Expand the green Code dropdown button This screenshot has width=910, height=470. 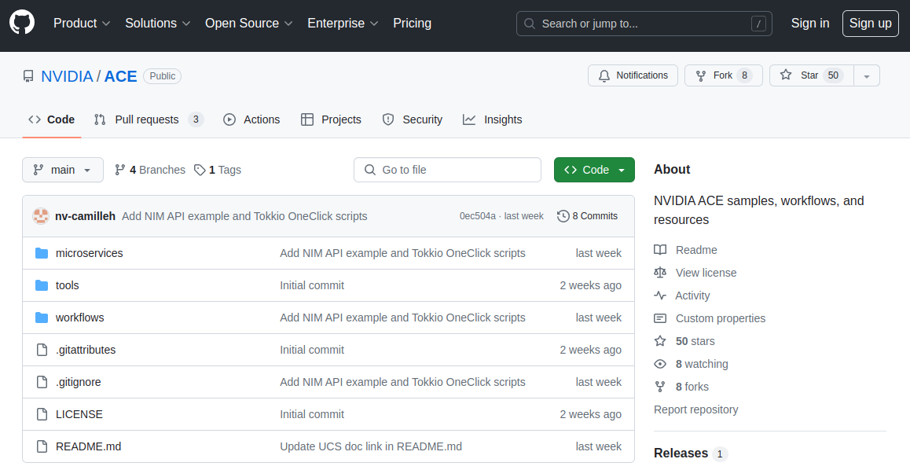pyautogui.click(x=594, y=170)
